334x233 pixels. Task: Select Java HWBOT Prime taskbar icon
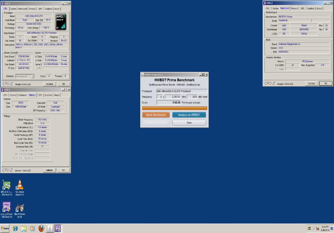[50, 229]
